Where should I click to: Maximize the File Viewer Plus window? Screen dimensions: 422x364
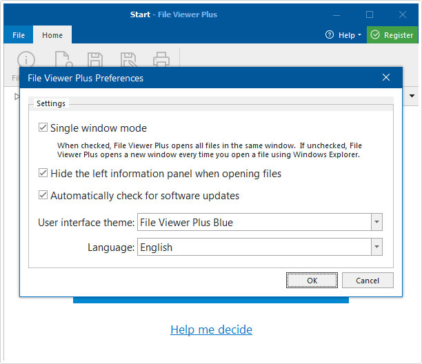pyautogui.click(x=370, y=14)
